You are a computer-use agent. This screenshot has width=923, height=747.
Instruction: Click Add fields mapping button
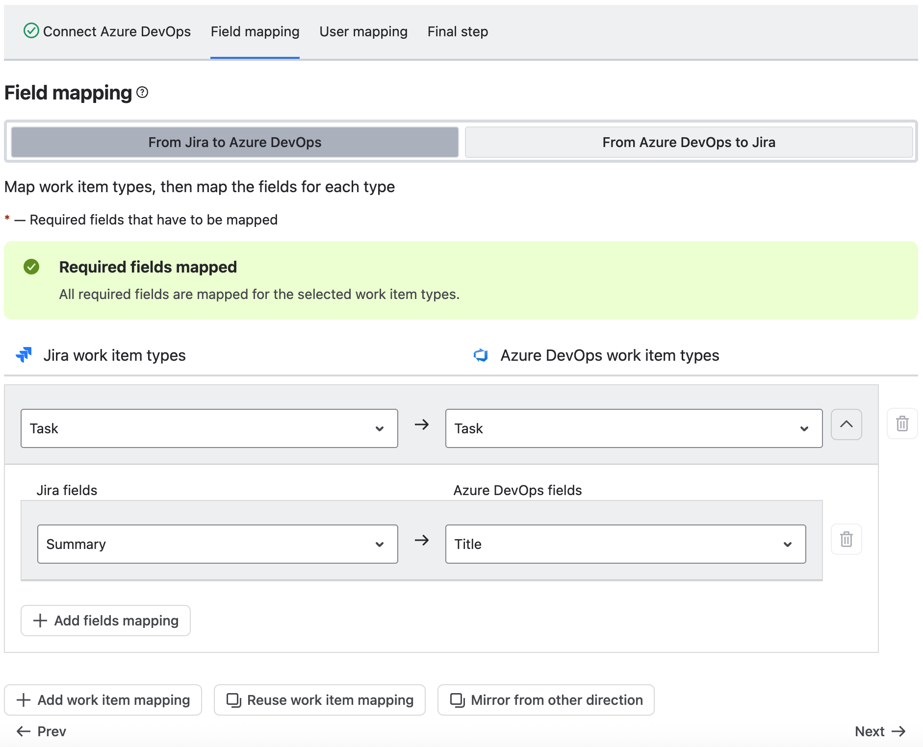(105, 621)
